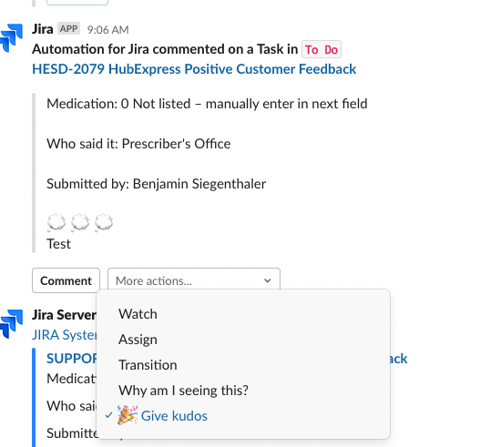
Task: Click the third thought bubble emoji
Action: (104, 223)
